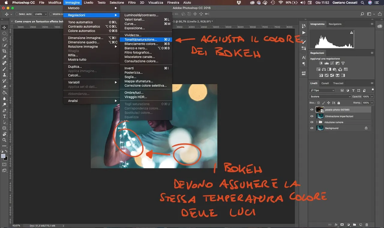Select the Move tool in the toolbox
This screenshot has height=228, width=384.
4,28
